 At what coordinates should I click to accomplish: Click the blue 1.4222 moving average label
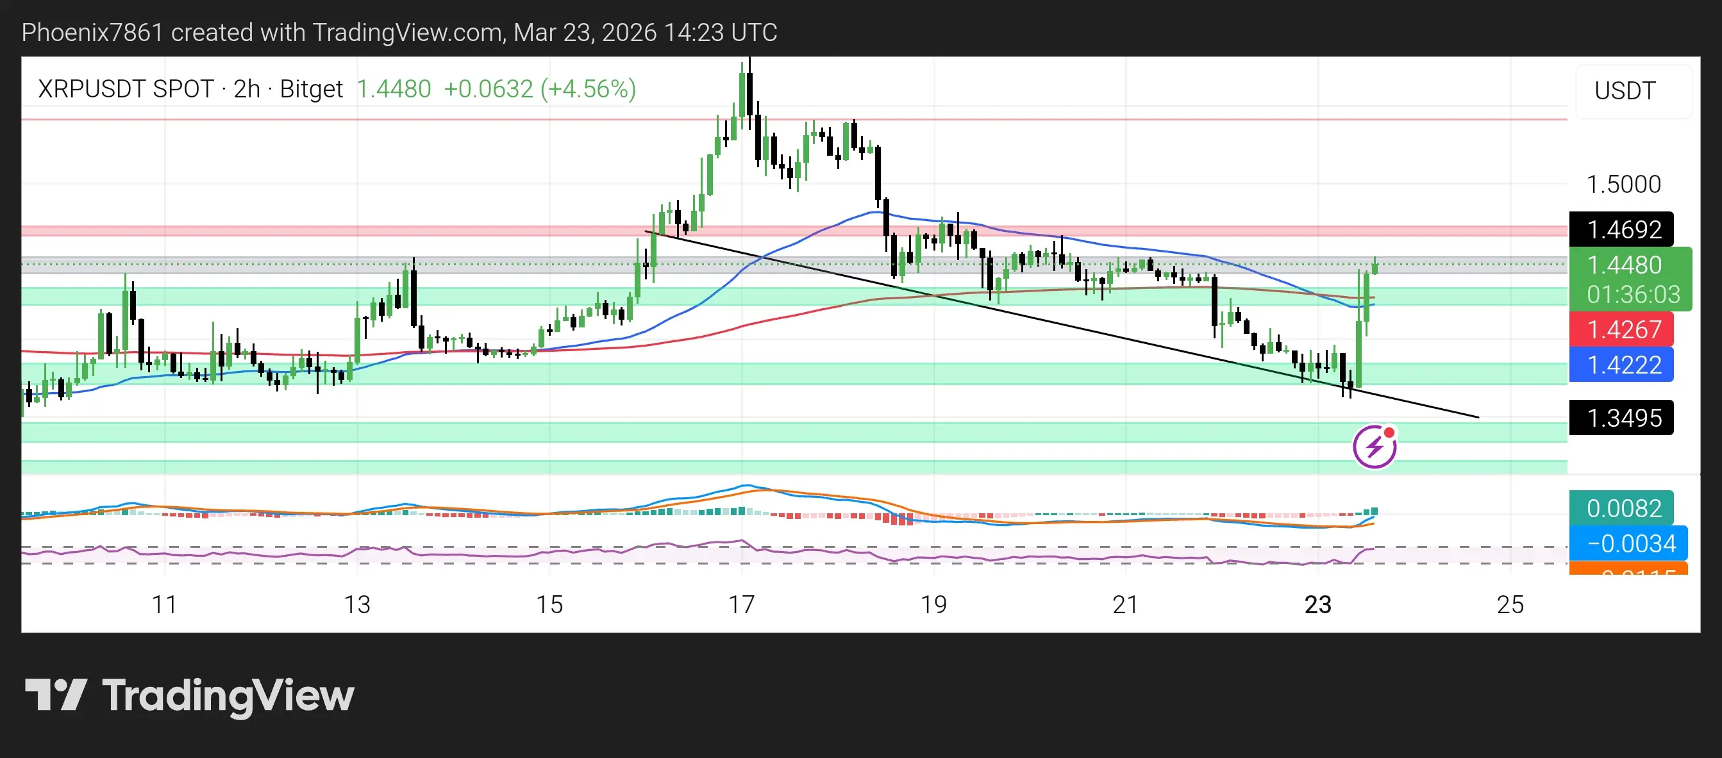pyautogui.click(x=1623, y=365)
